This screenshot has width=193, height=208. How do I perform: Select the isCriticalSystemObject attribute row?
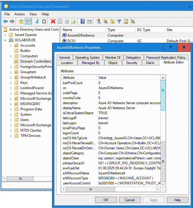pos(111,113)
